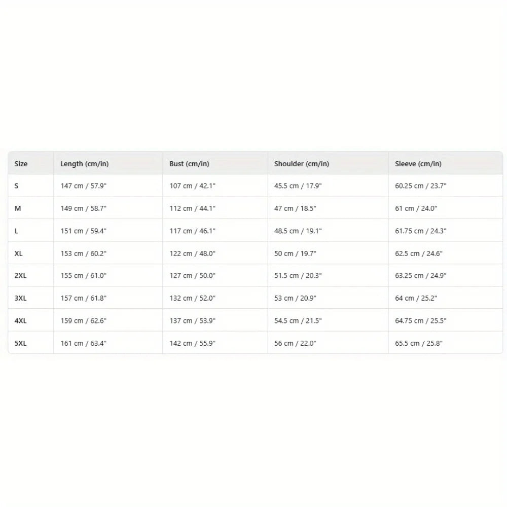The height and width of the screenshot is (507, 507).
Task: Select the M size row label
Action: click(x=18, y=208)
